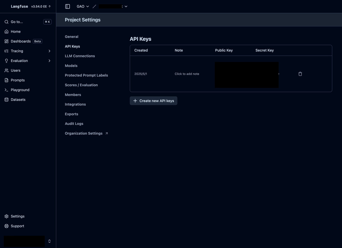
Task: Click the note field labeled Click to add note
Action: (187, 74)
